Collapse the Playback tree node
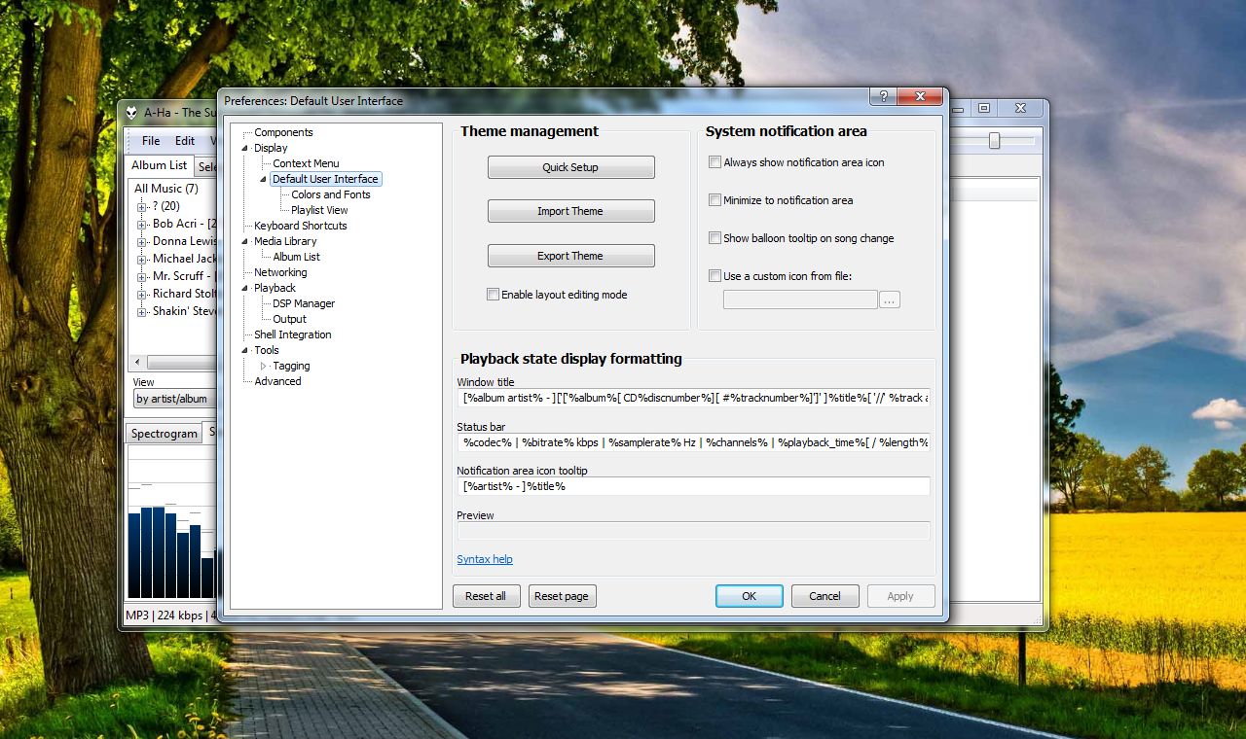Image resolution: width=1246 pixels, height=739 pixels. point(245,288)
